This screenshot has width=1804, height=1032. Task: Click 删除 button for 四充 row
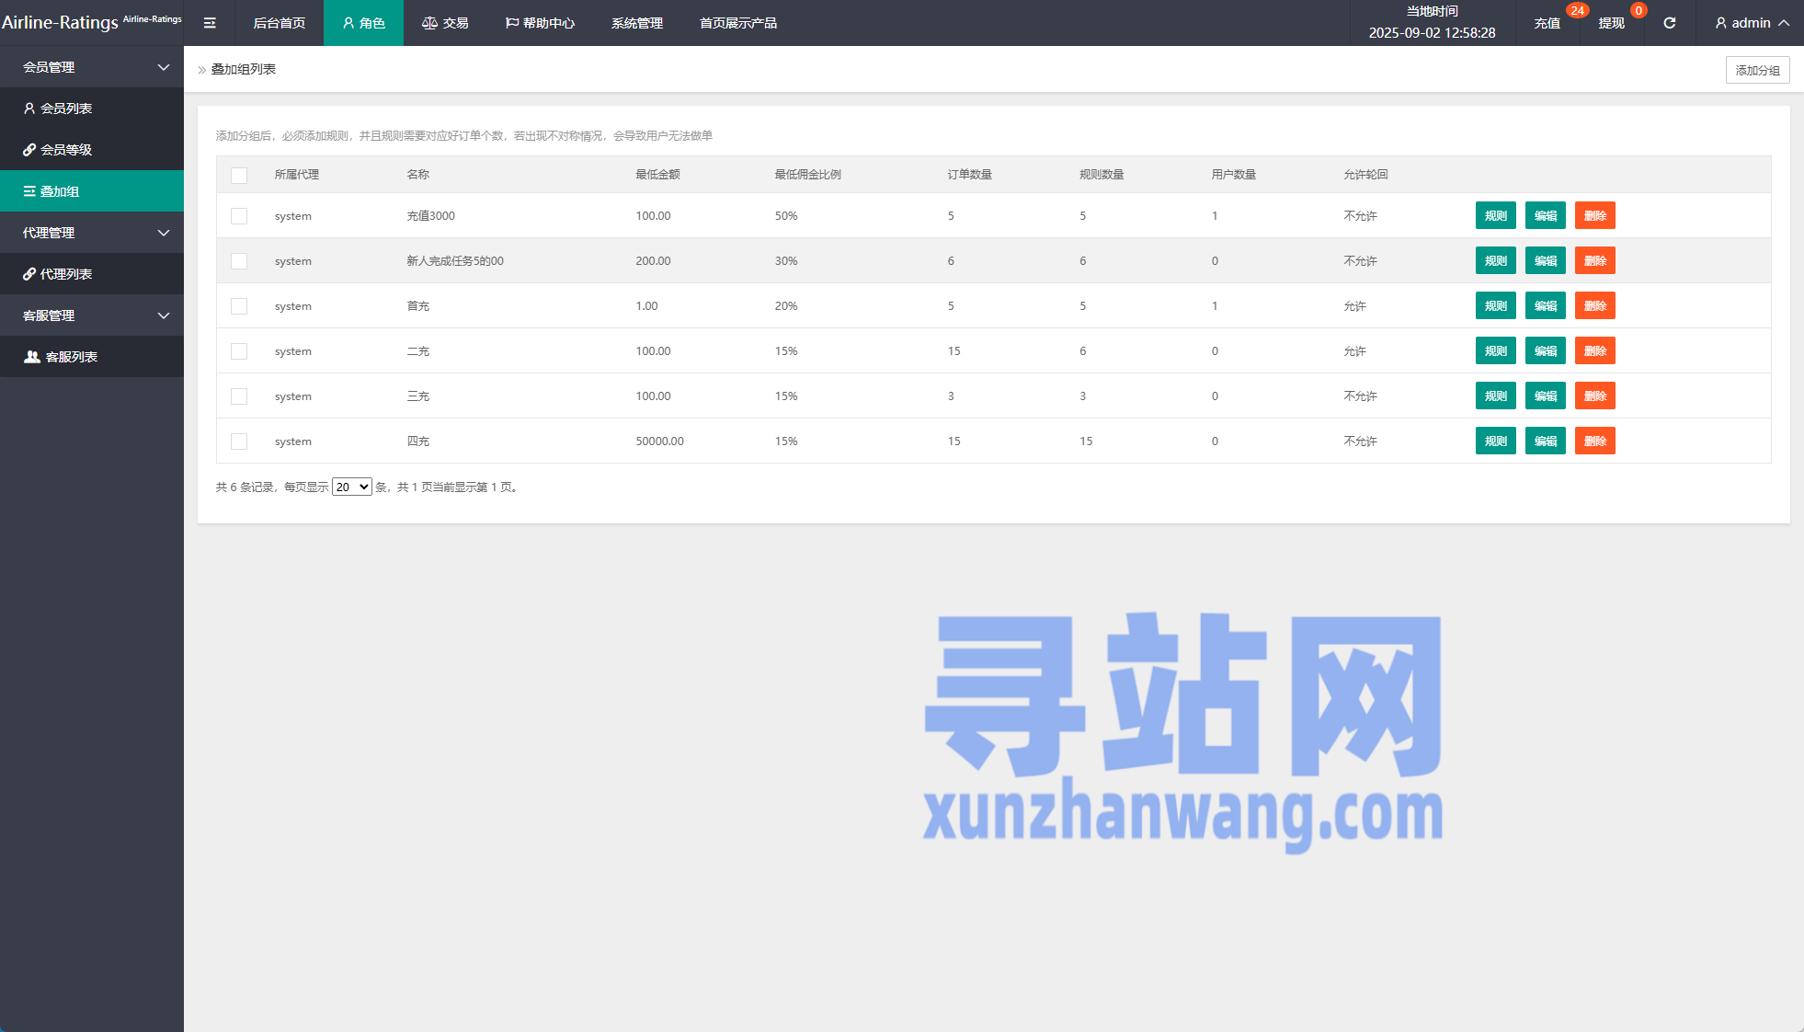[x=1595, y=441]
